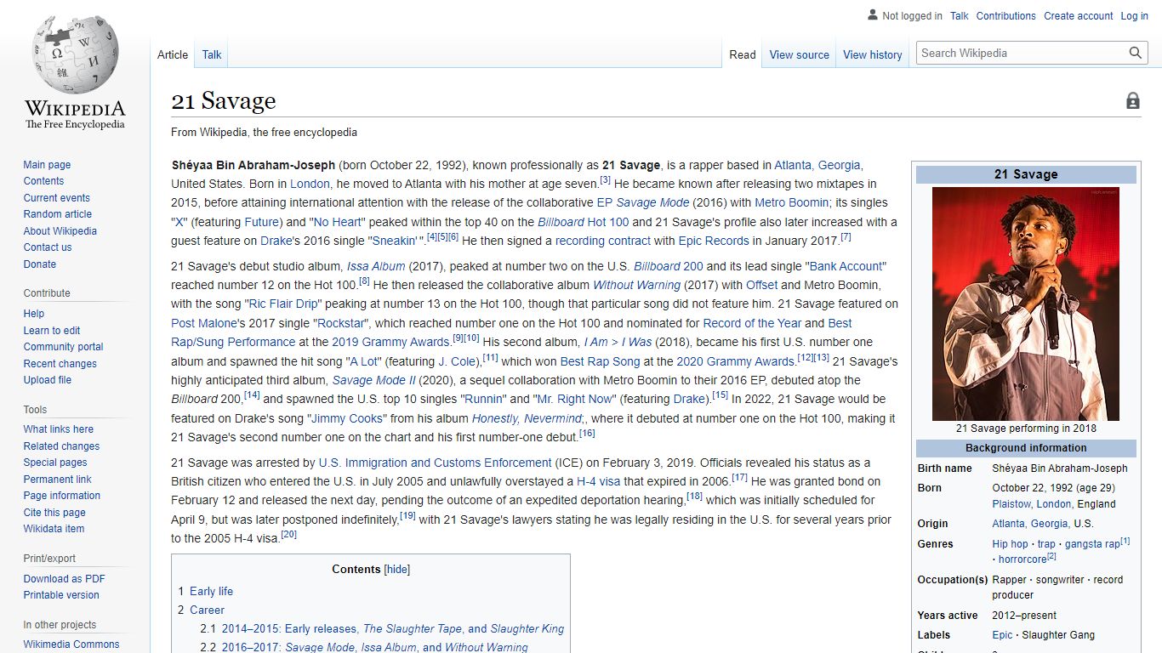Open the Talk tab

(212, 54)
